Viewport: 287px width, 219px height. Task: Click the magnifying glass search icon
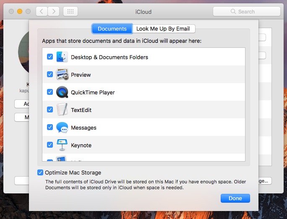(x=233, y=11)
